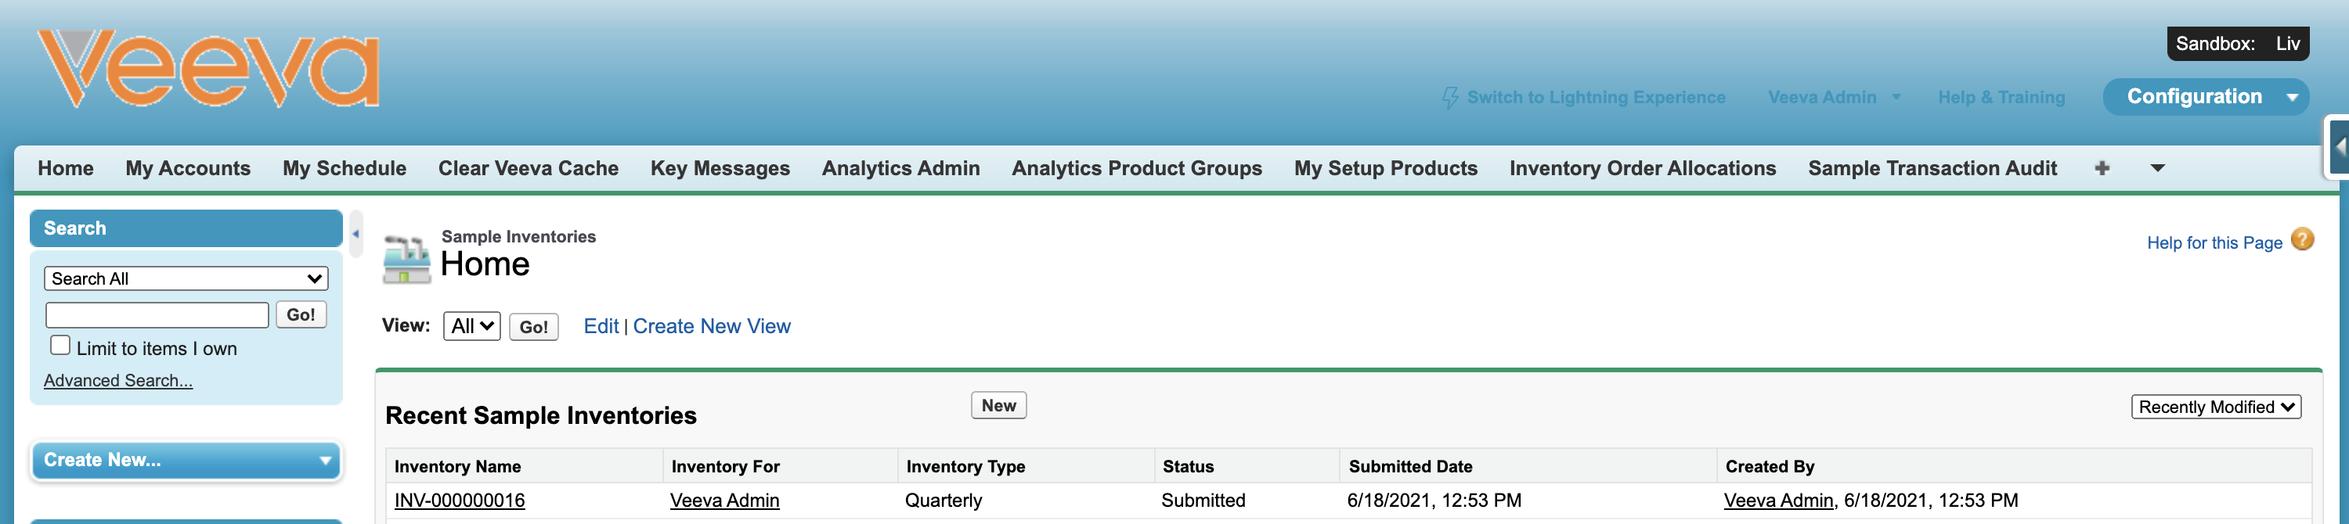Viewport: 2349px width, 524px height.
Task: Click the orange help question mark icon
Action: click(x=2301, y=239)
